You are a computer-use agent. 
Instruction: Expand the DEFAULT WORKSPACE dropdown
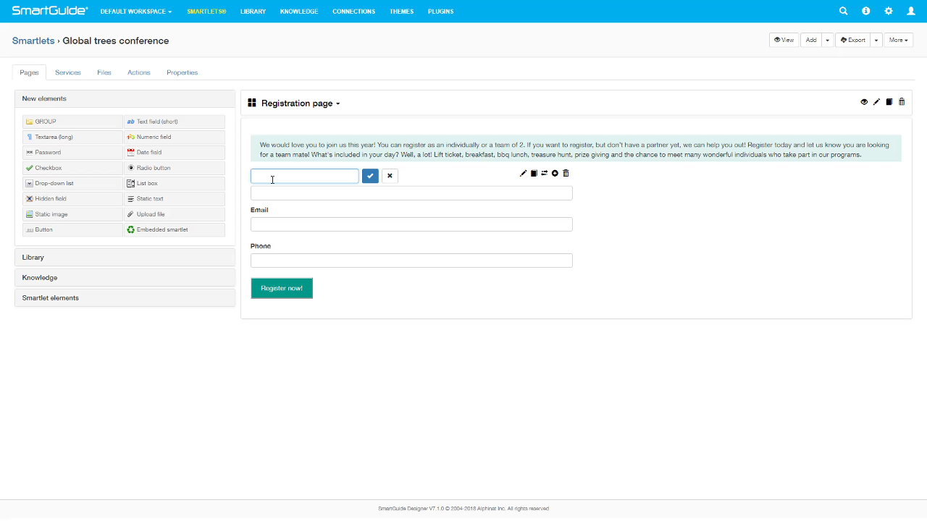point(135,11)
